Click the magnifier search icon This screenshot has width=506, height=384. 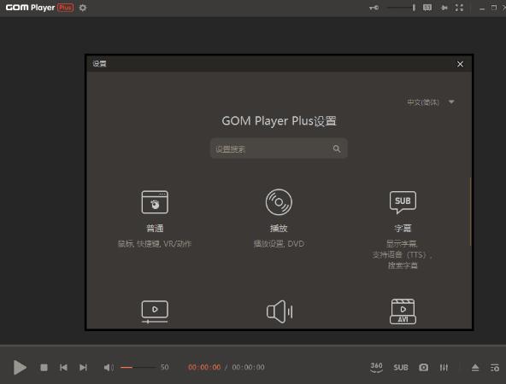[x=336, y=148]
